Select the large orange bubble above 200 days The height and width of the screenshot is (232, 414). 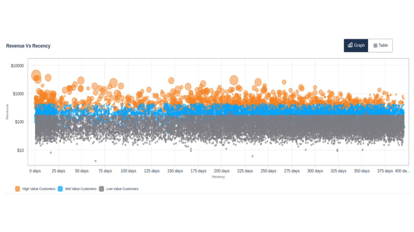pos(234,80)
